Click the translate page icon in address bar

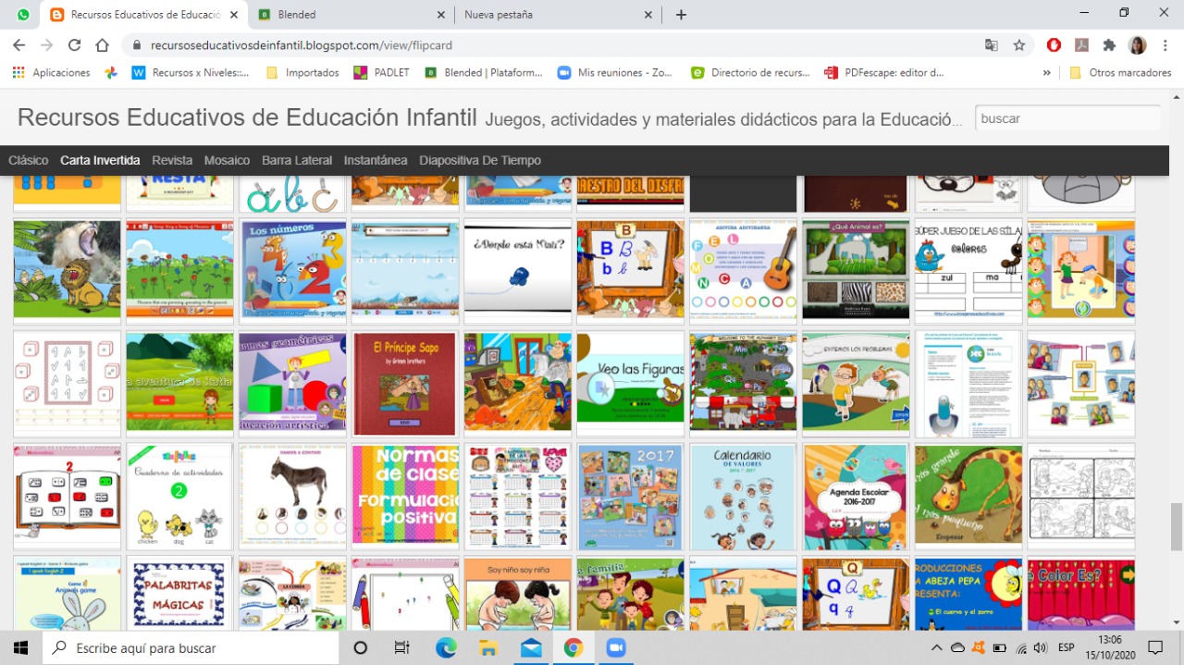tap(992, 45)
